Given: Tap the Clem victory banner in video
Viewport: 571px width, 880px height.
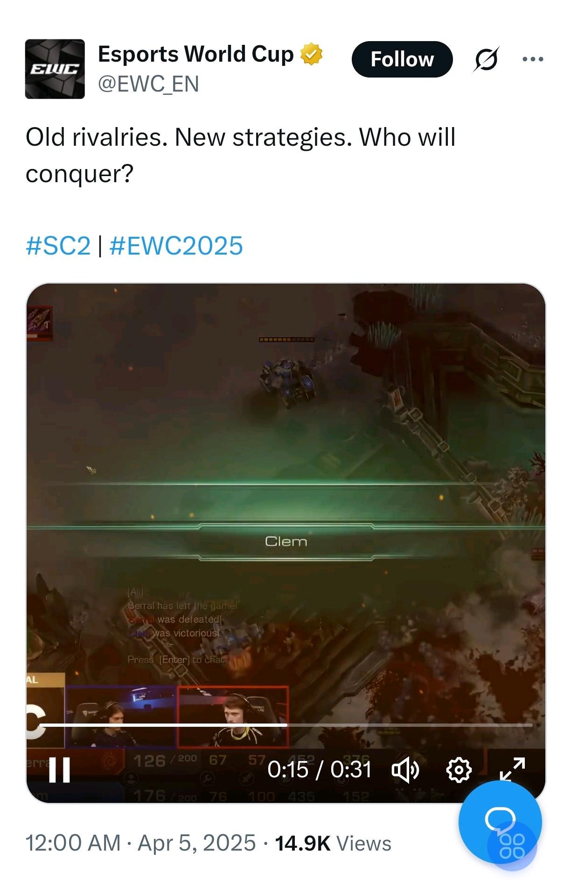Looking at the screenshot, I should coord(286,542).
